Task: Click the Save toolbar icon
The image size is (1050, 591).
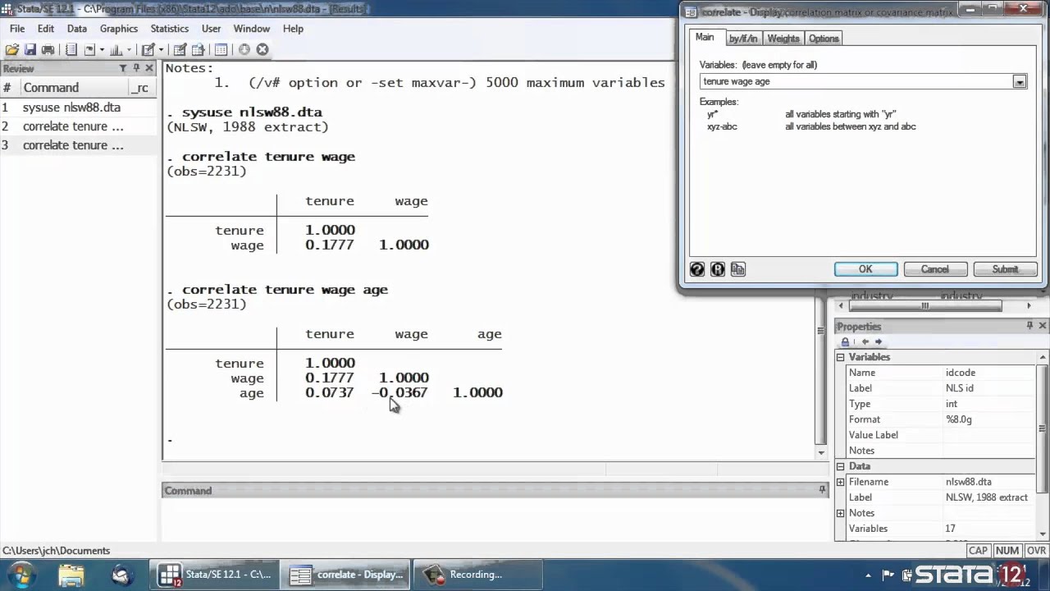Action: point(30,49)
